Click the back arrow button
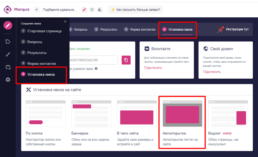The image size is (258, 157). (37, 10)
